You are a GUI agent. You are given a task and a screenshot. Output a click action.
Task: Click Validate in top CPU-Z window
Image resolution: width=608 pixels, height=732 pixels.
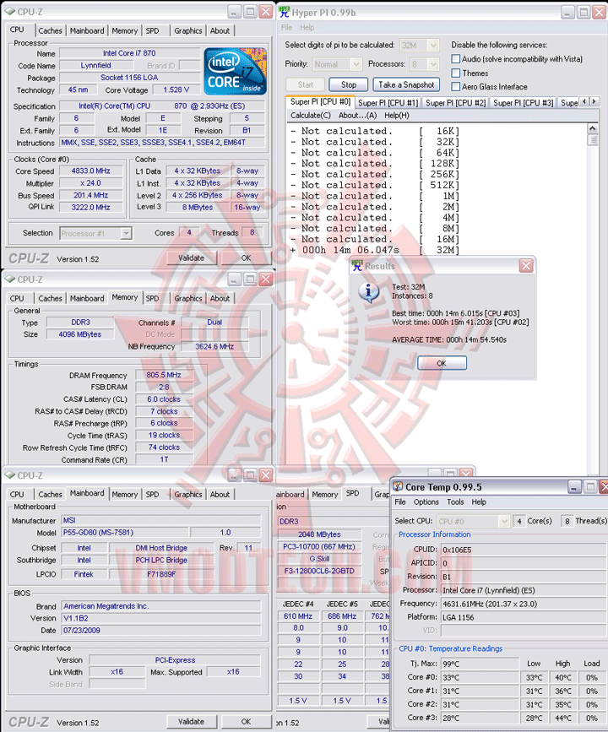192,258
